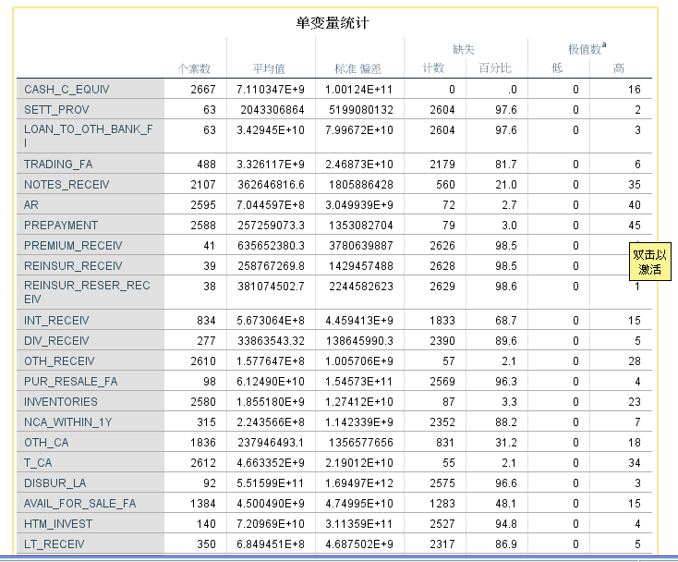Select the 标准 偏差 column header
Image resolution: width=678 pixels, height=562 pixels.
click(x=358, y=68)
